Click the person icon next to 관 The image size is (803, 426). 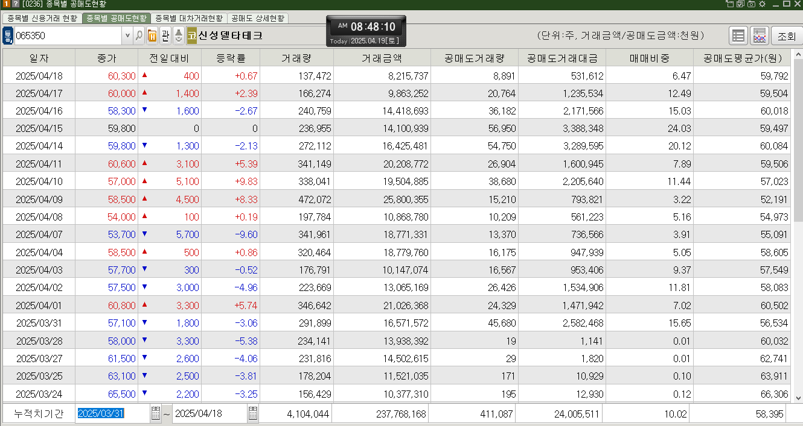point(178,36)
